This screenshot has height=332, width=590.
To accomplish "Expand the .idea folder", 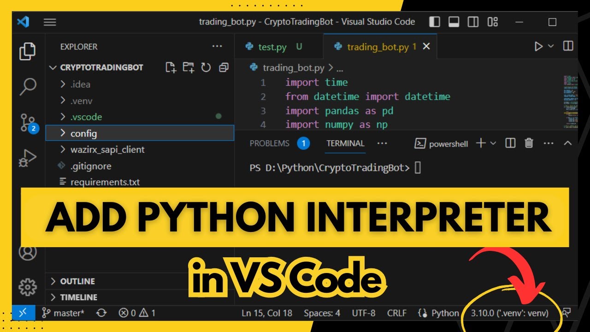I will click(x=140, y=84).
